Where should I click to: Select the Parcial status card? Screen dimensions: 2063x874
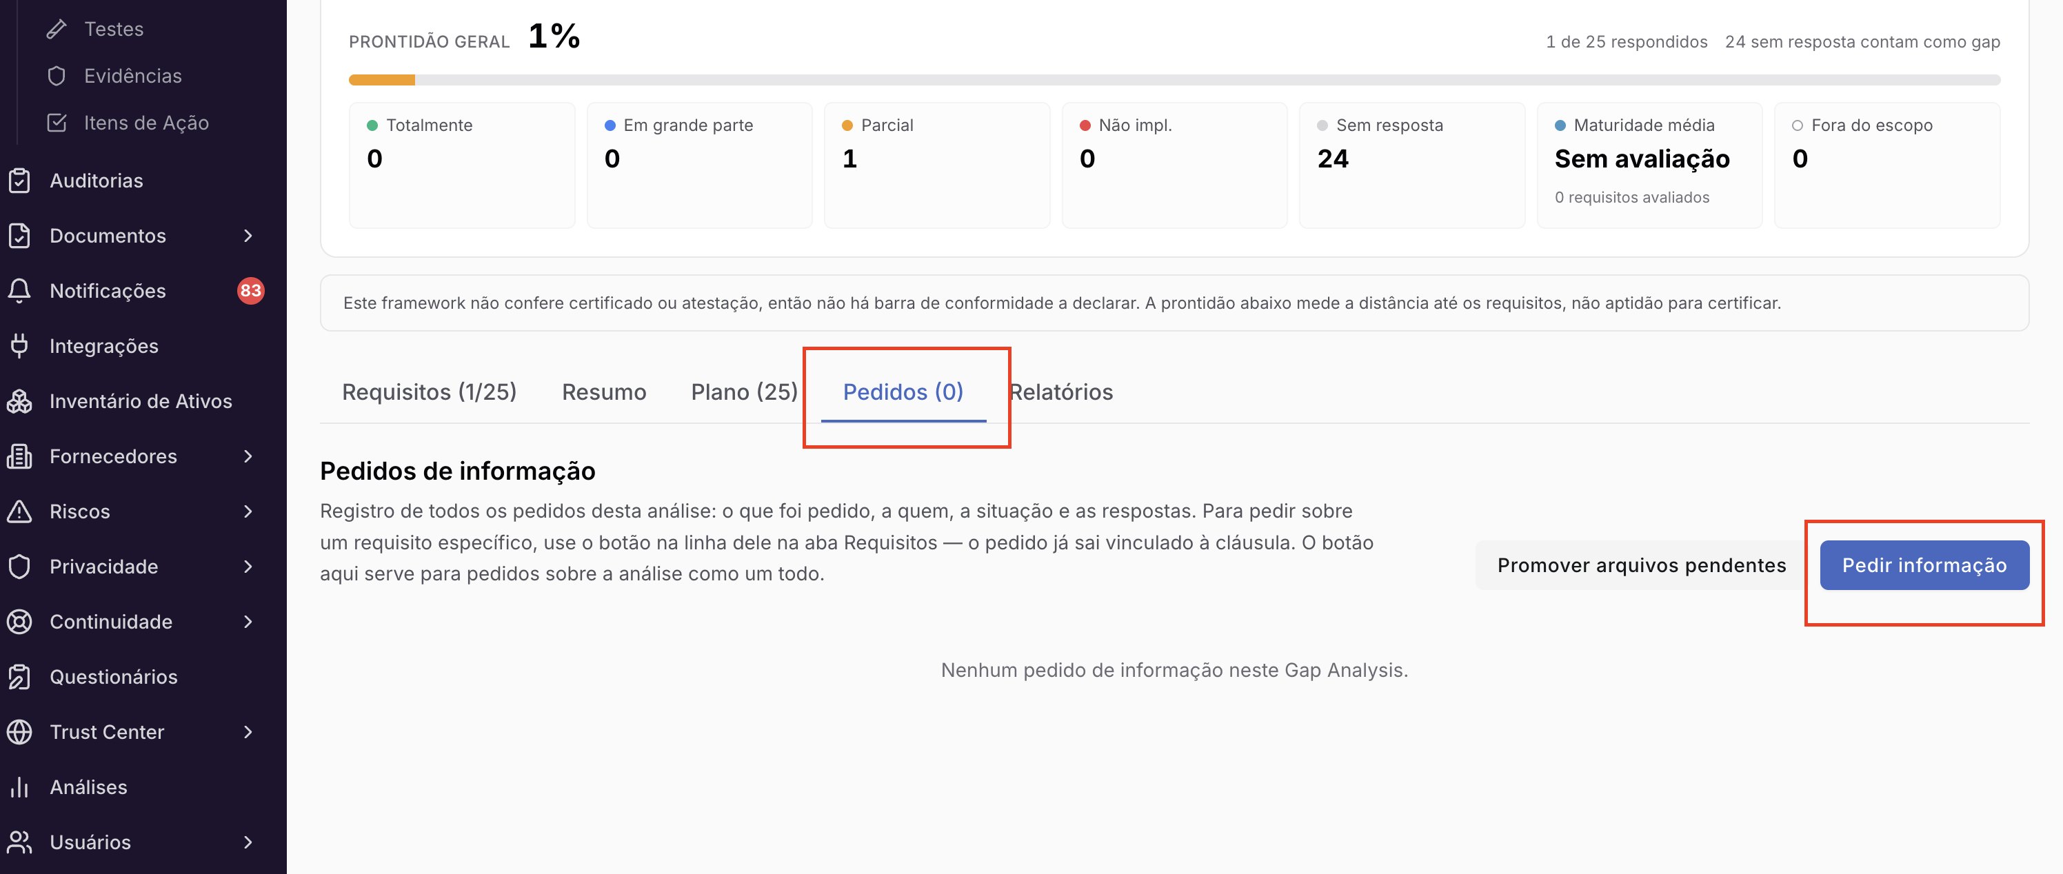tap(937, 165)
